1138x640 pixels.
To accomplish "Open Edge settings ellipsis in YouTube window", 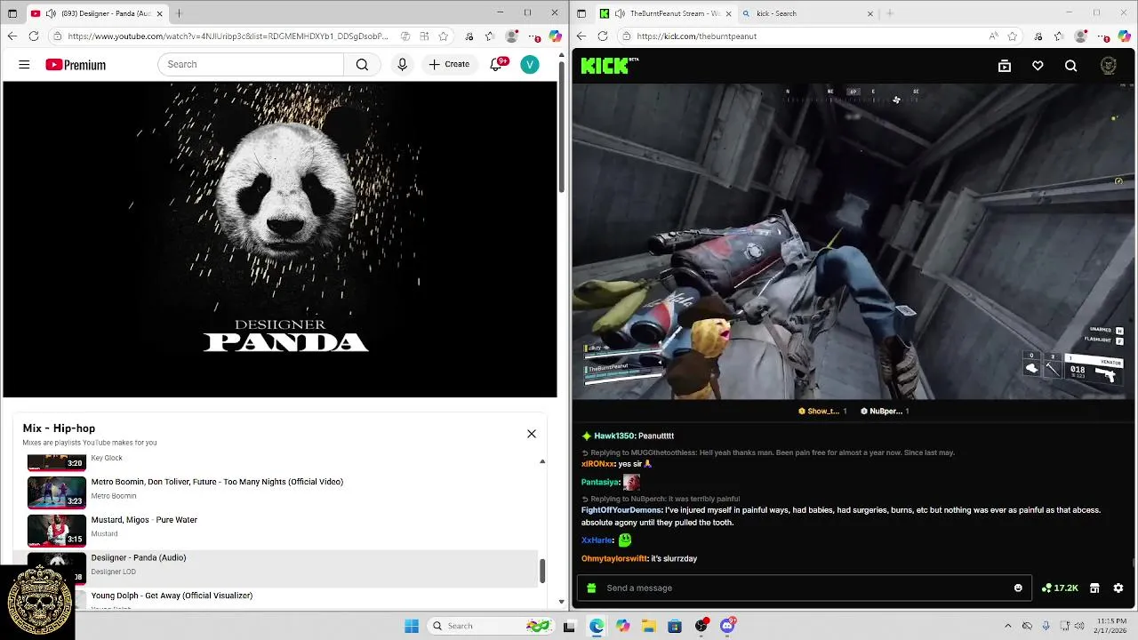I will (x=533, y=36).
